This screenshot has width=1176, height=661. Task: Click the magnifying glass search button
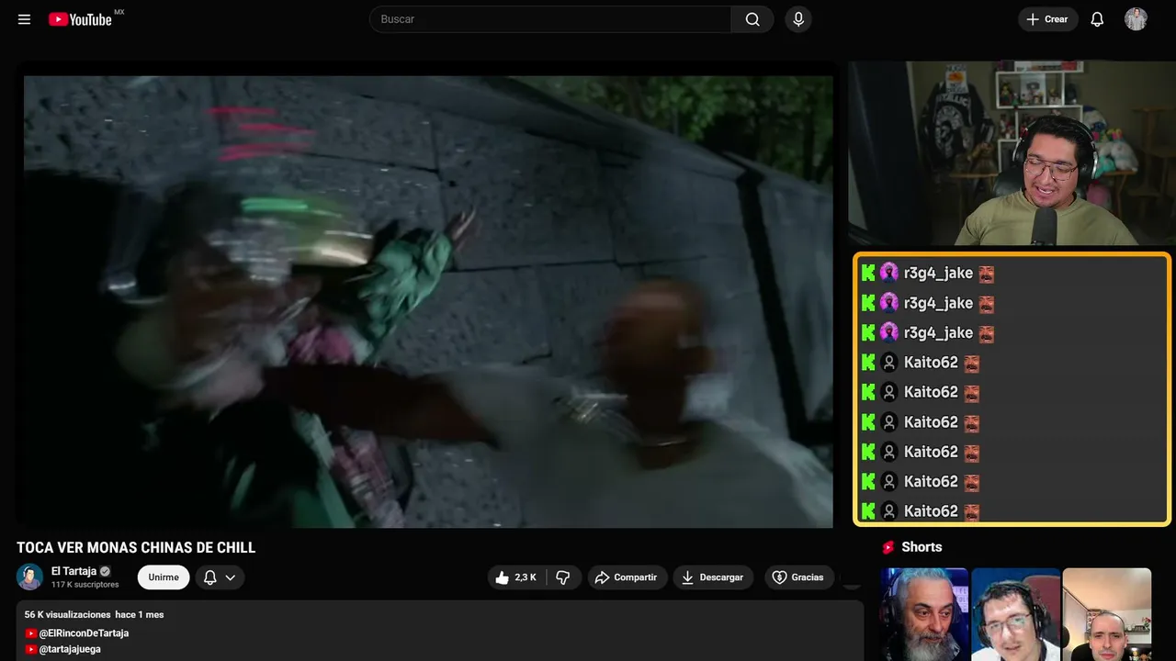[x=752, y=19]
